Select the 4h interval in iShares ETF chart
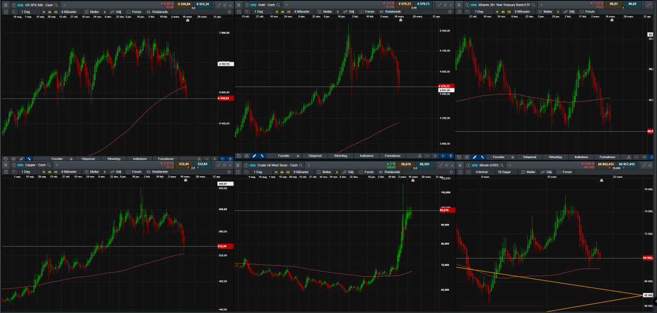The height and width of the screenshot is (313, 657). 503,11
